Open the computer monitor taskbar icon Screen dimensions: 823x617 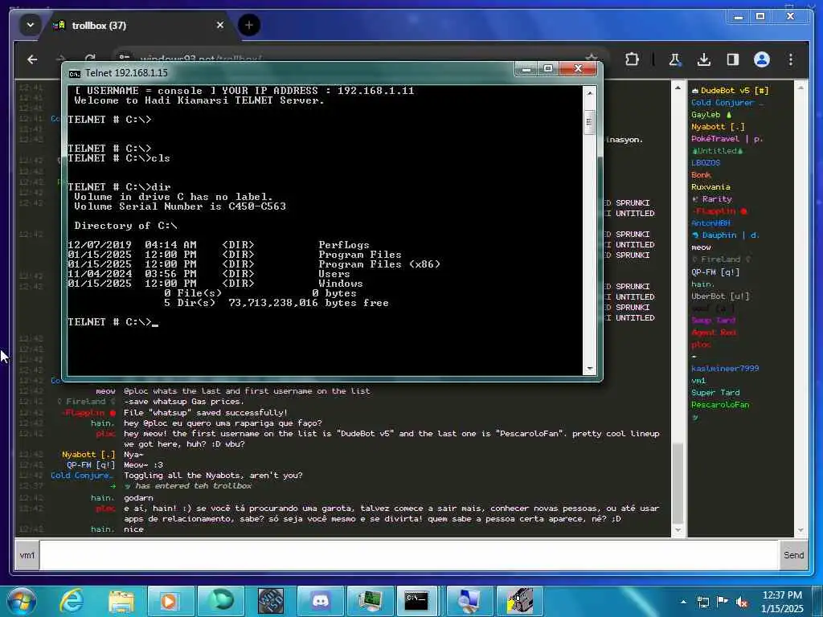[469, 601]
